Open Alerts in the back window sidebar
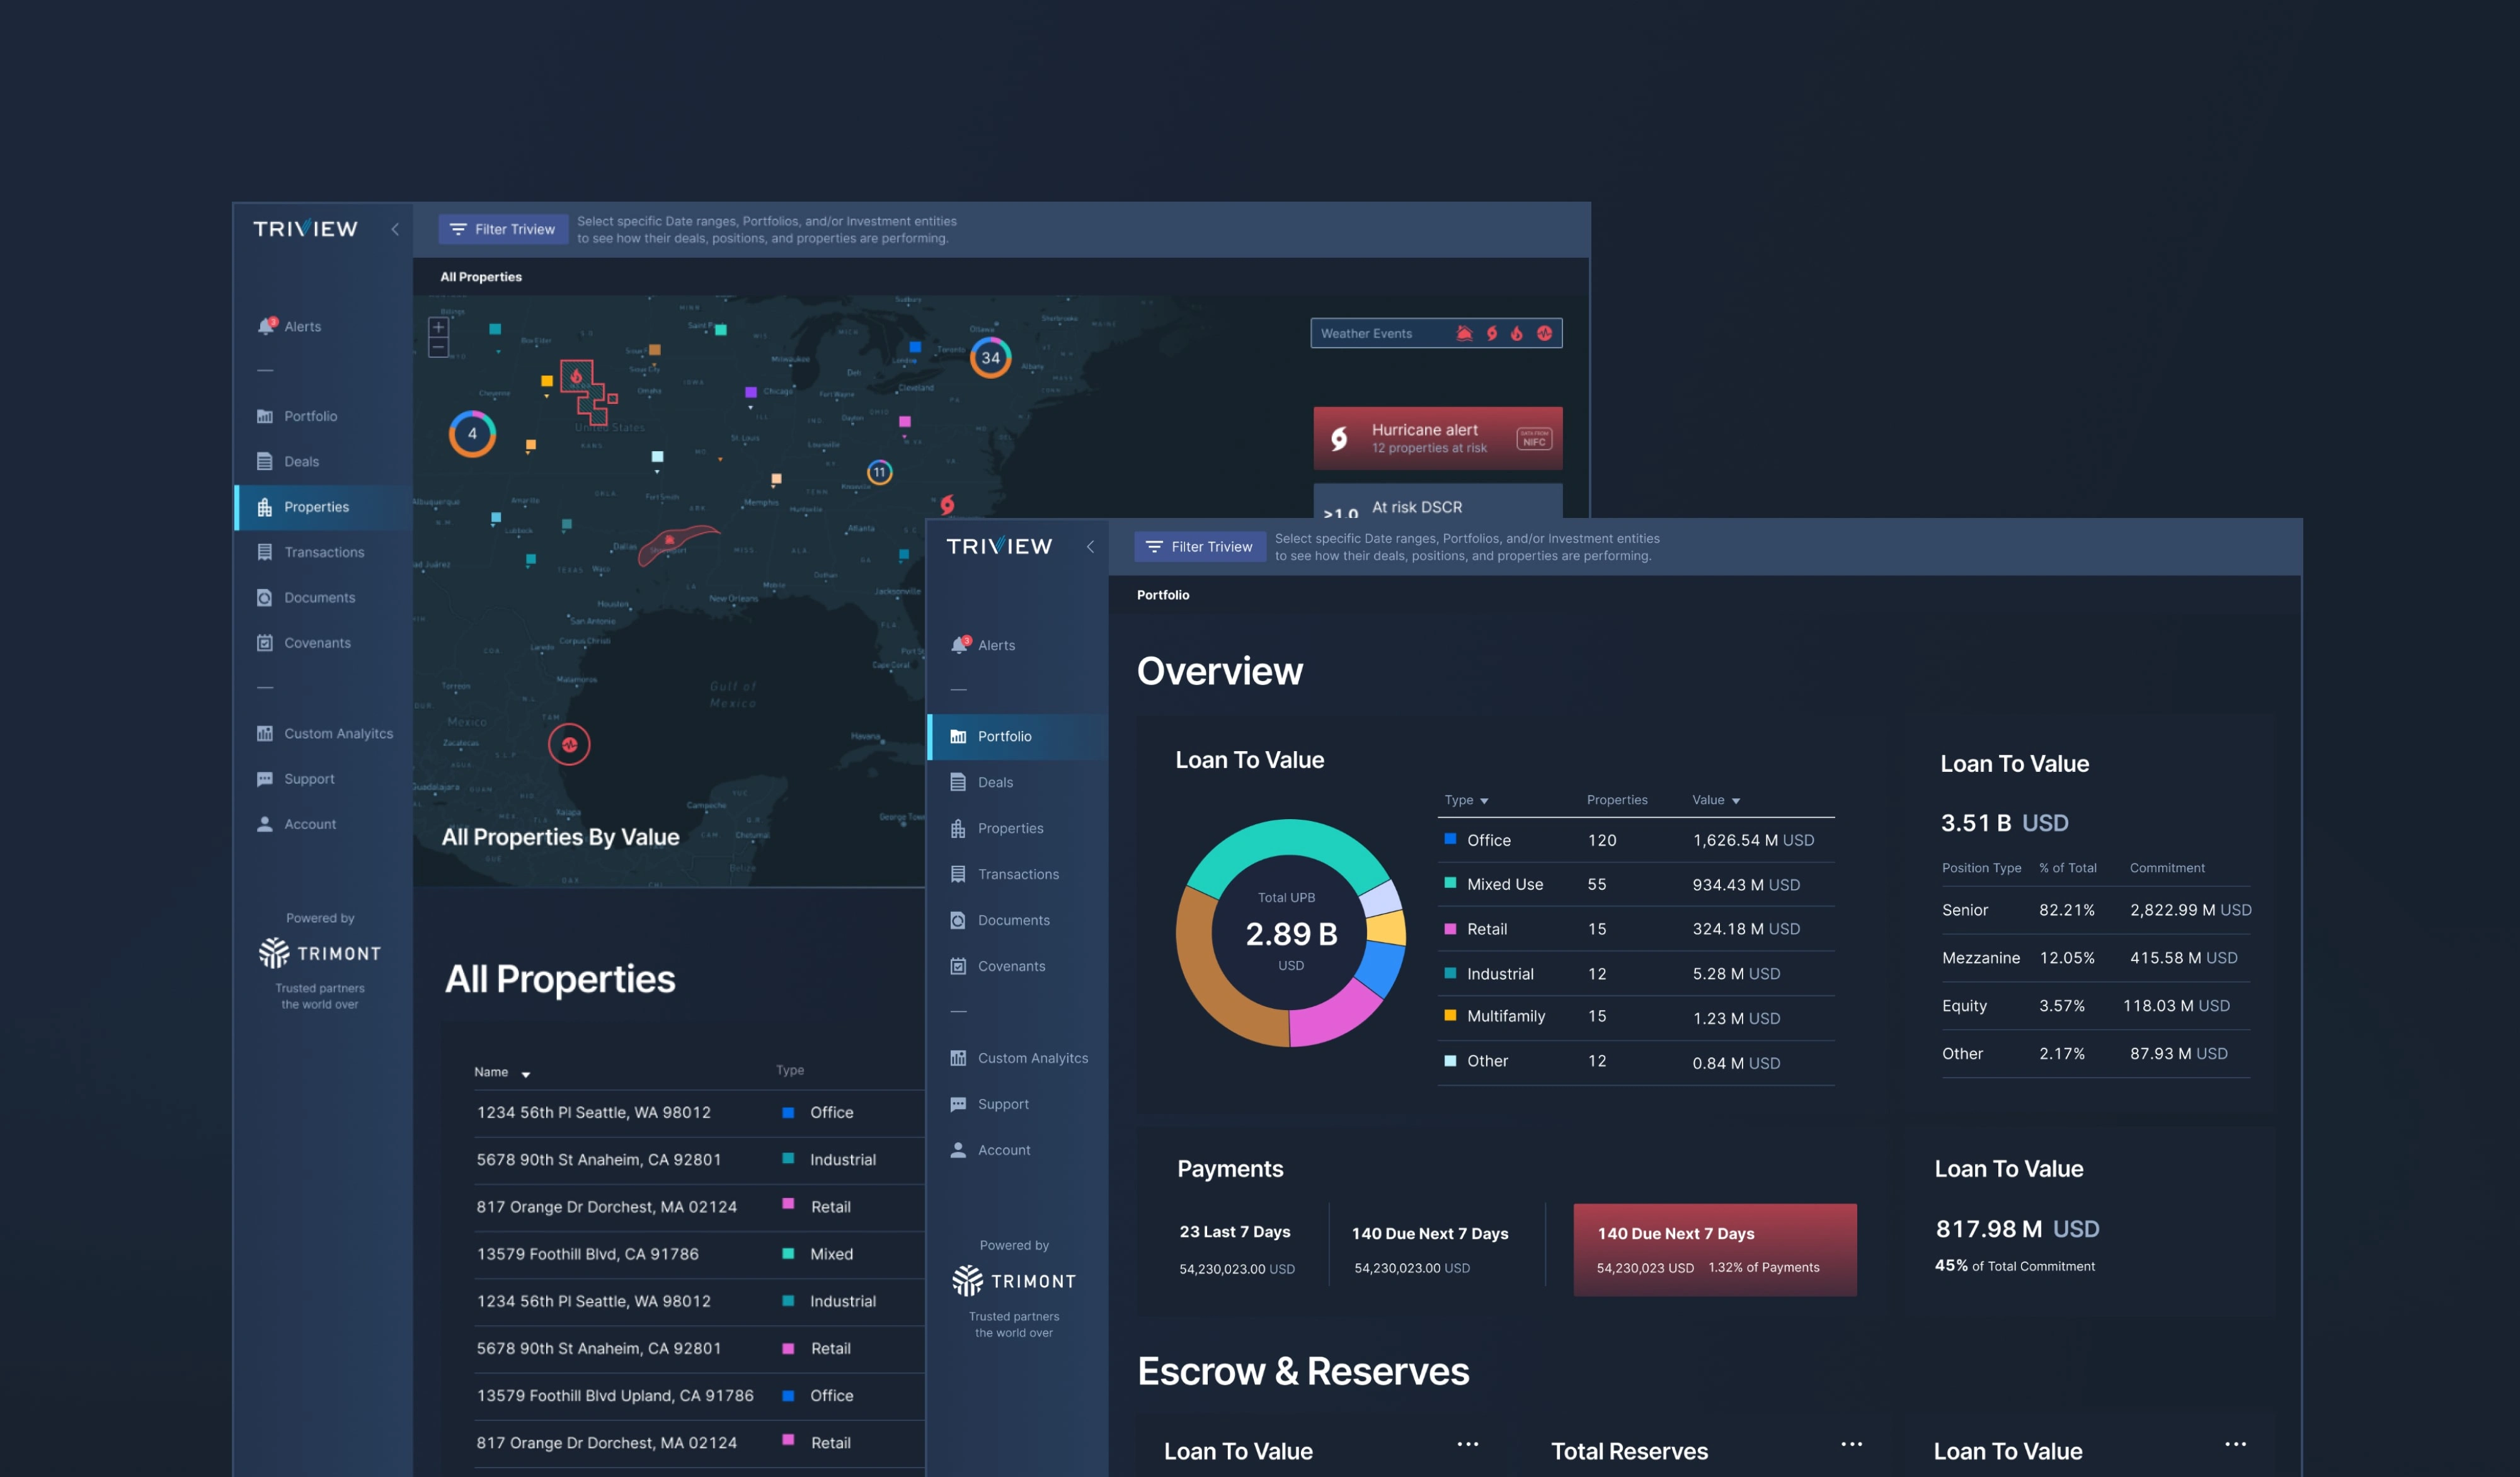This screenshot has height=1477, width=2520. coord(301,326)
